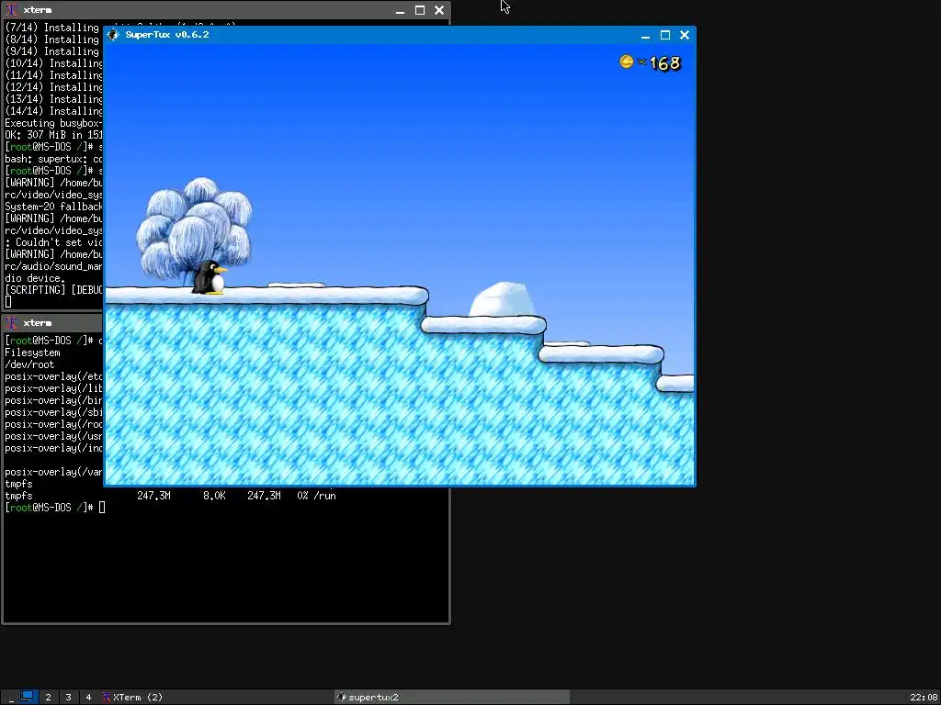The height and width of the screenshot is (705, 941).
Task: Click the snowy tree in the game
Action: click(x=193, y=228)
